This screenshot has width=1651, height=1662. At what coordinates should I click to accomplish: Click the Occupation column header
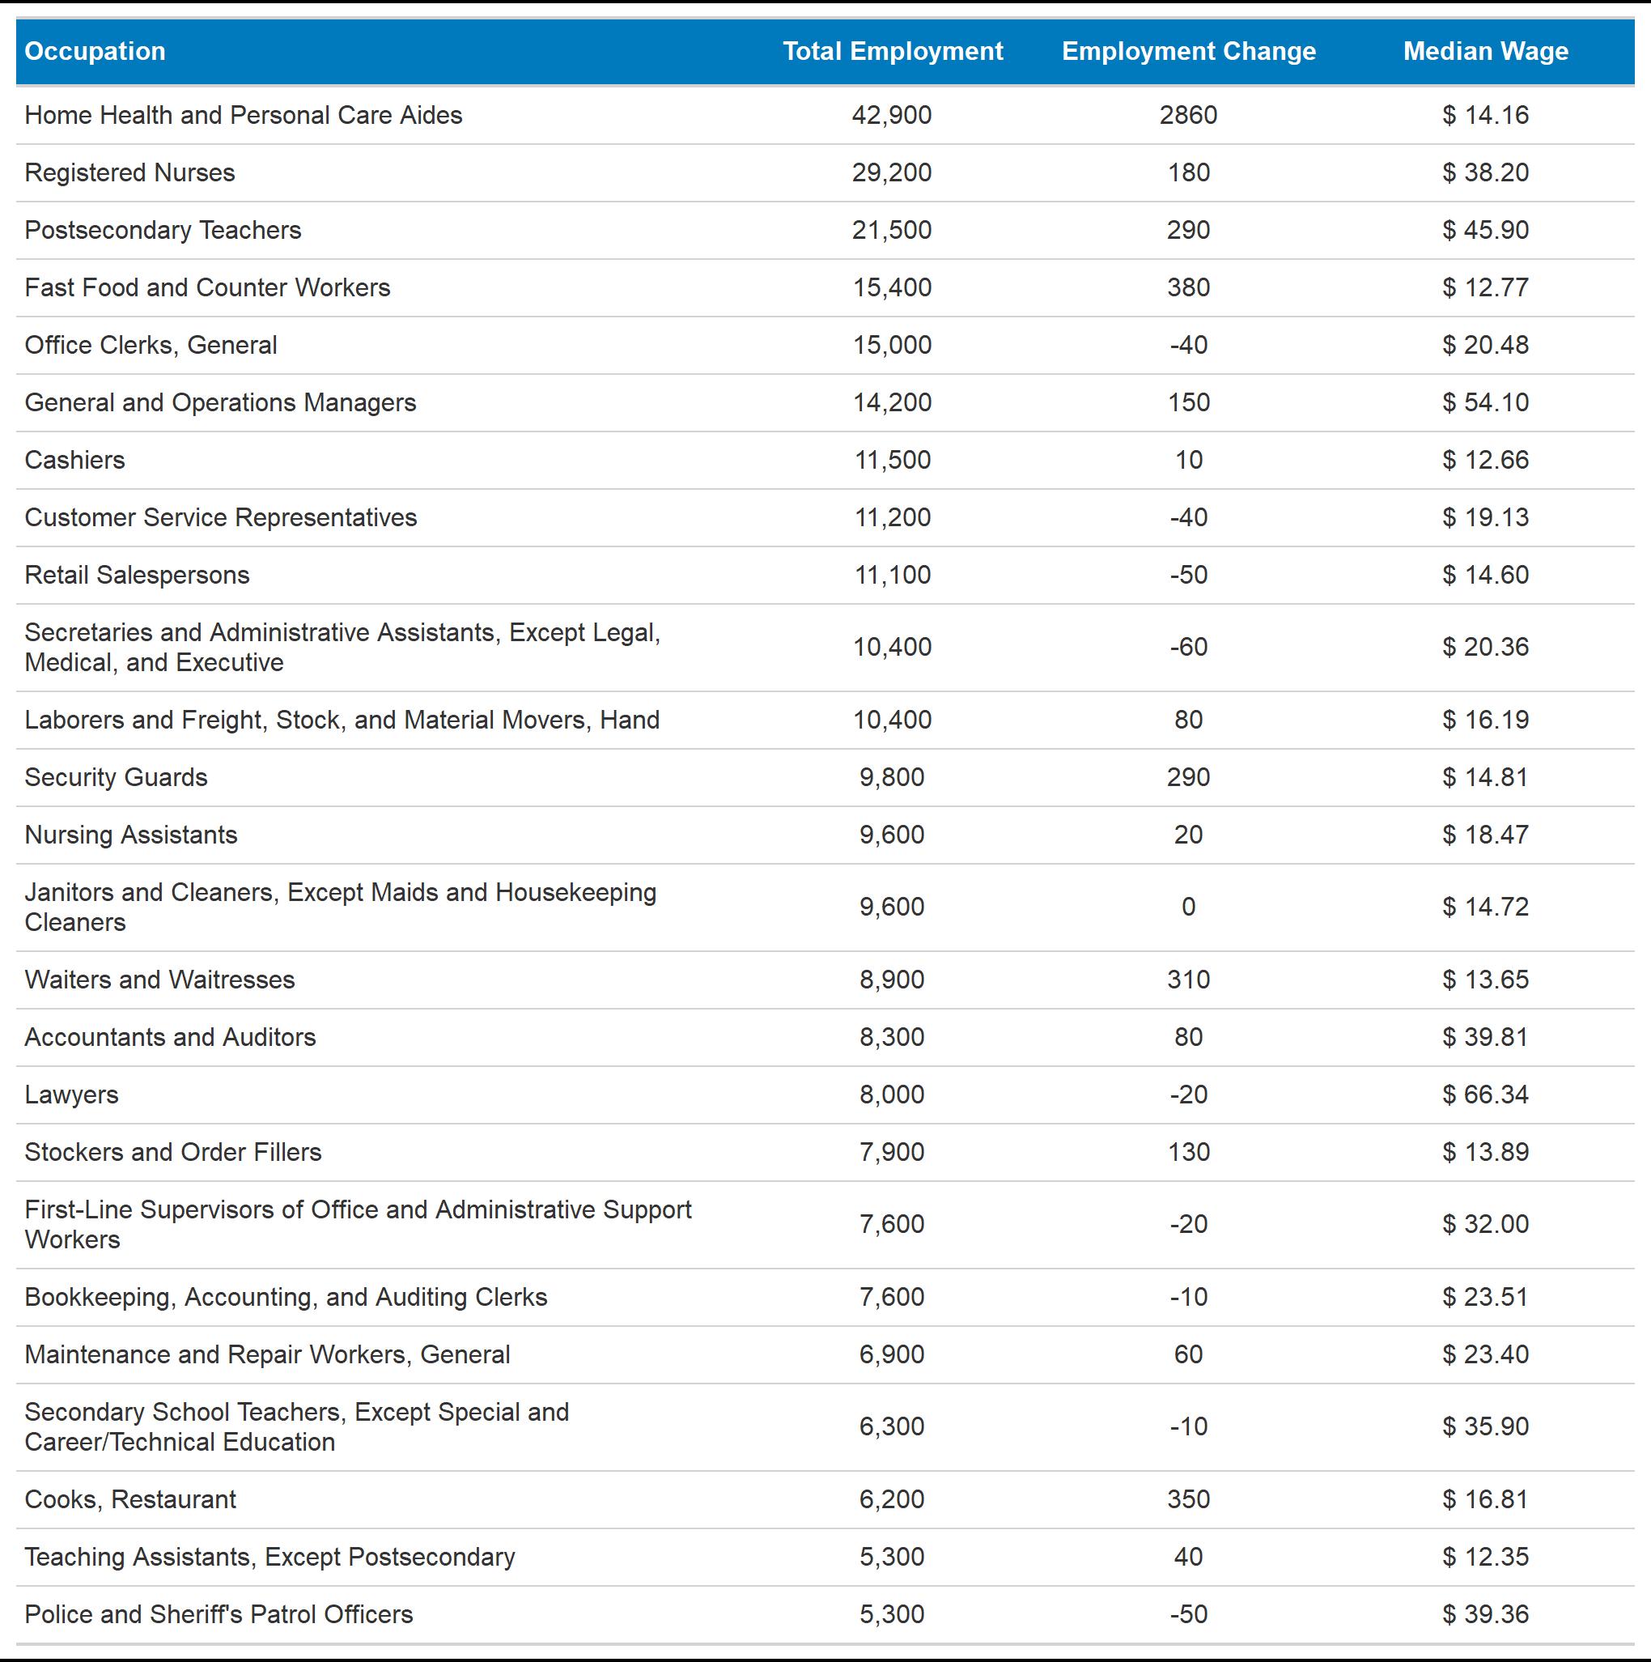pyautogui.click(x=95, y=52)
